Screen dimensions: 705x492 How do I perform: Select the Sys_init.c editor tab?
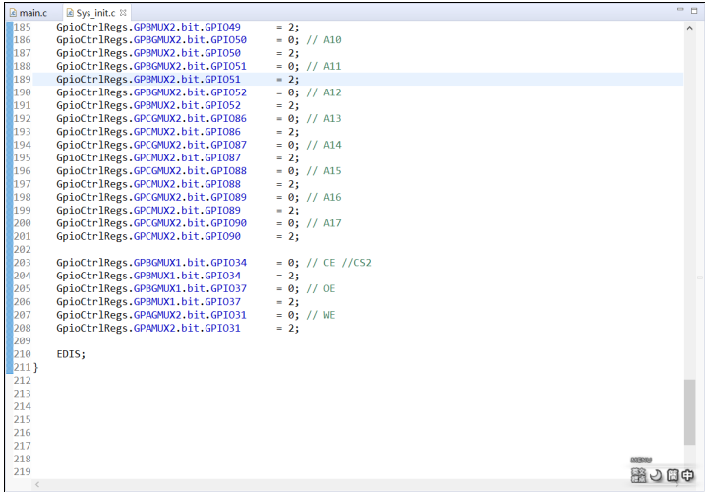coord(95,13)
